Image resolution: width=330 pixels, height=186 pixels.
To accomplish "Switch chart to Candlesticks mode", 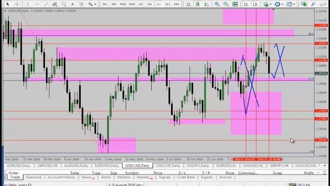I will [197, 4].
